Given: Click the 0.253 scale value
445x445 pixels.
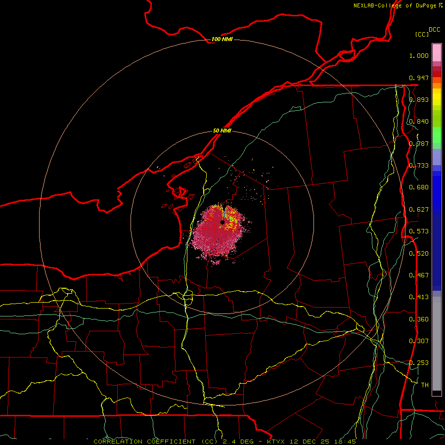Looking at the screenshot, I should pyautogui.click(x=419, y=363).
